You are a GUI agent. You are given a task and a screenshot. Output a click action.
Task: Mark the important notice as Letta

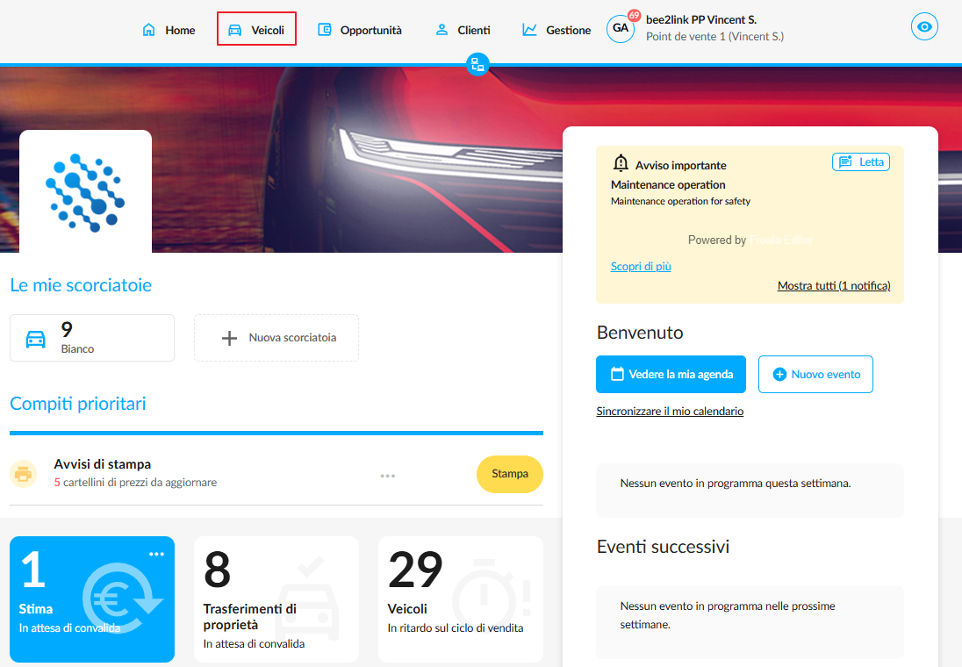click(x=861, y=162)
